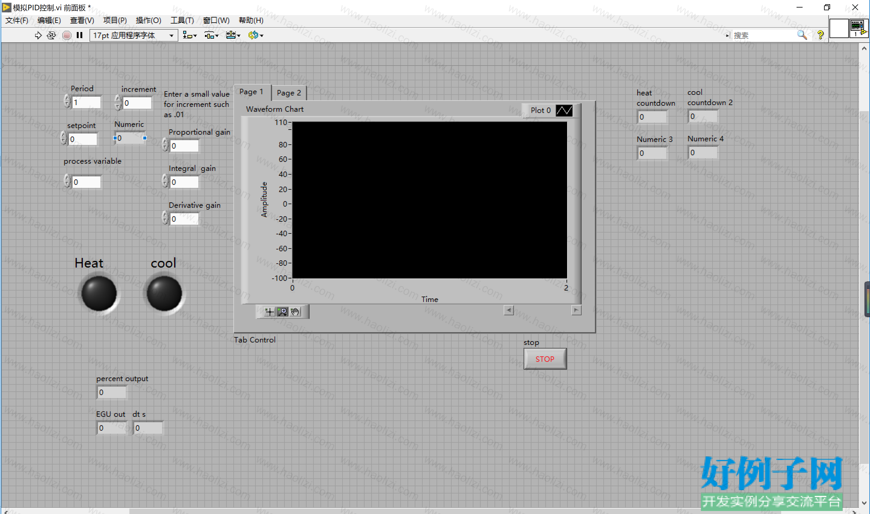The image size is (870, 514).
Task: Open Reorder dropdown
Action: 256,35
